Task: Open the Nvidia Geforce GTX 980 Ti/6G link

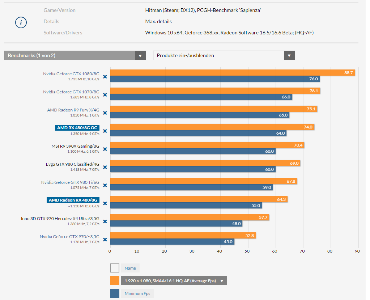Action: pos(70,182)
